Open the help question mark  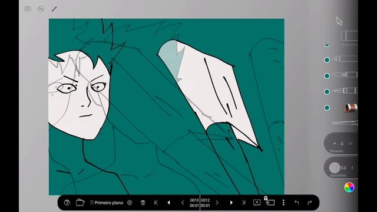pos(67,203)
